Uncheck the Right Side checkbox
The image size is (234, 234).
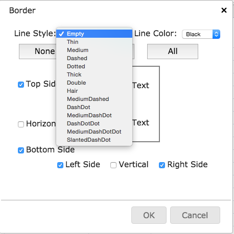[162, 165]
